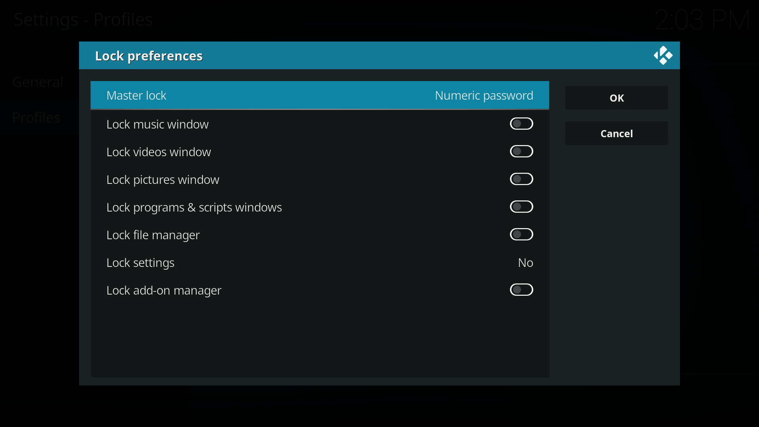759x427 pixels.
Task: Click the 2:03 PM clock display
Action: (702, 20)
